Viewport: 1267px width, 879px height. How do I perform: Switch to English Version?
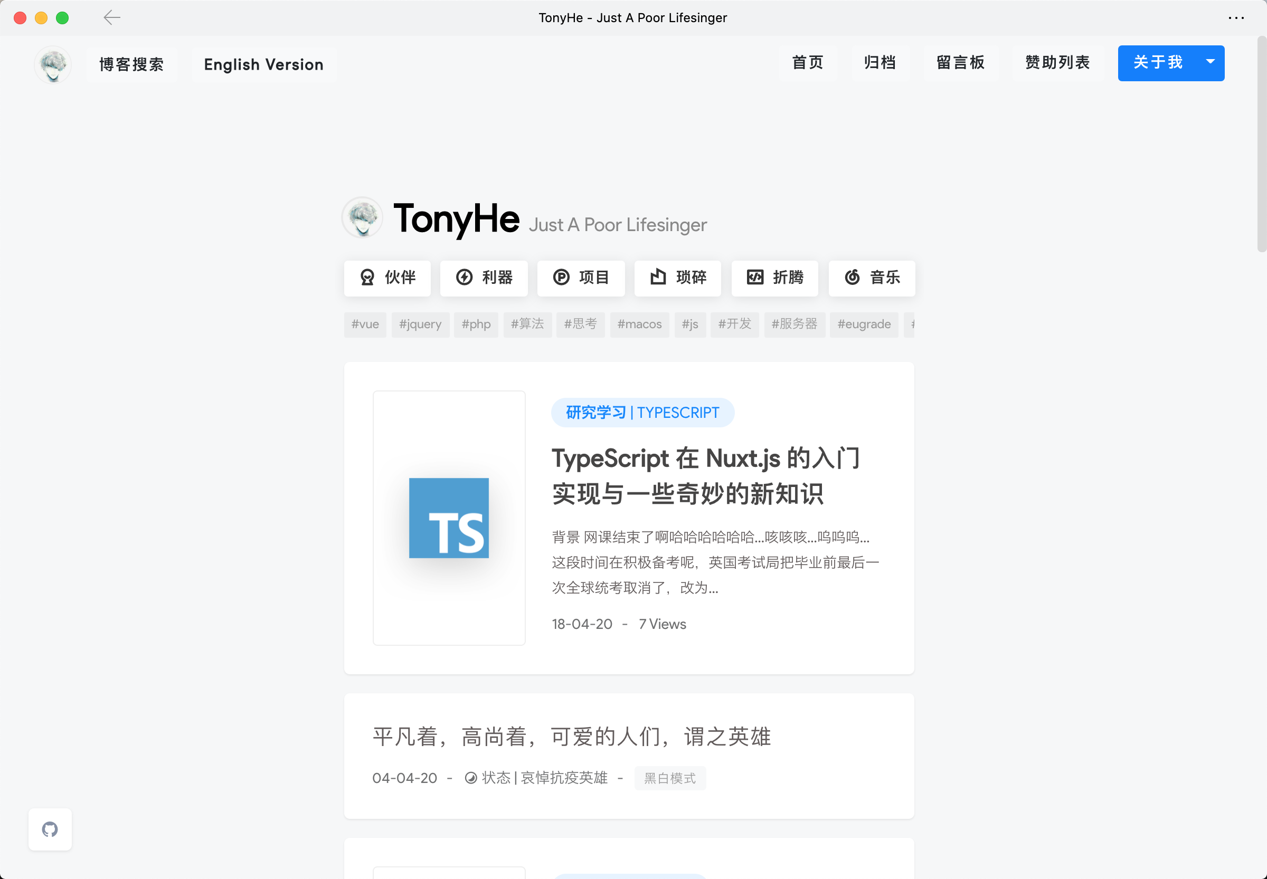click(263, 64)
